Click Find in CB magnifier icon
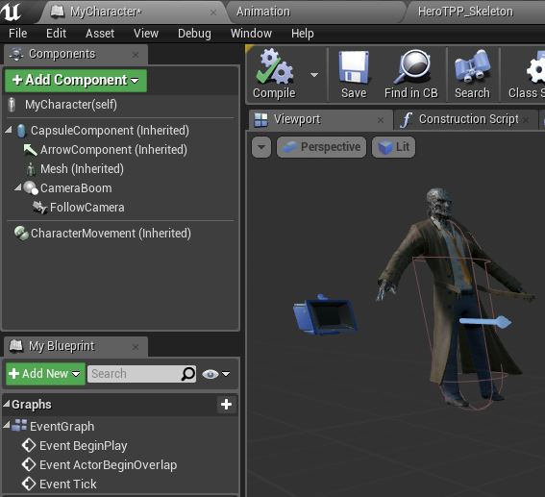 coord(411,74)
